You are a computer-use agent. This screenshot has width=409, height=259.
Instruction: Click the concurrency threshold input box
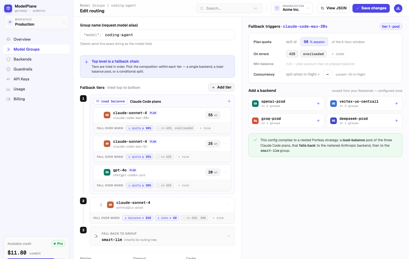pyautogui.click(x=328, y=74)
